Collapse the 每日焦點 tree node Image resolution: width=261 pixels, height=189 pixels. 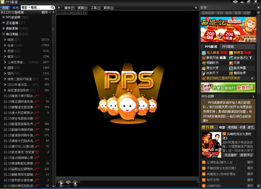click(x=3, y=34)
